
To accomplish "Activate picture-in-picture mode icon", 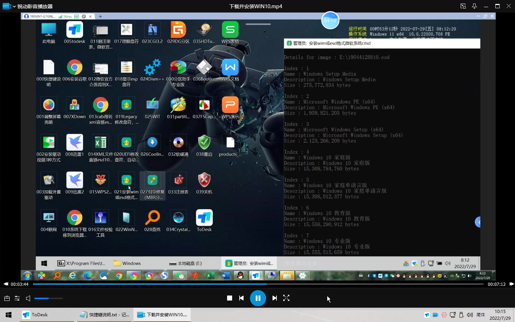I will [x=462, y=6].
